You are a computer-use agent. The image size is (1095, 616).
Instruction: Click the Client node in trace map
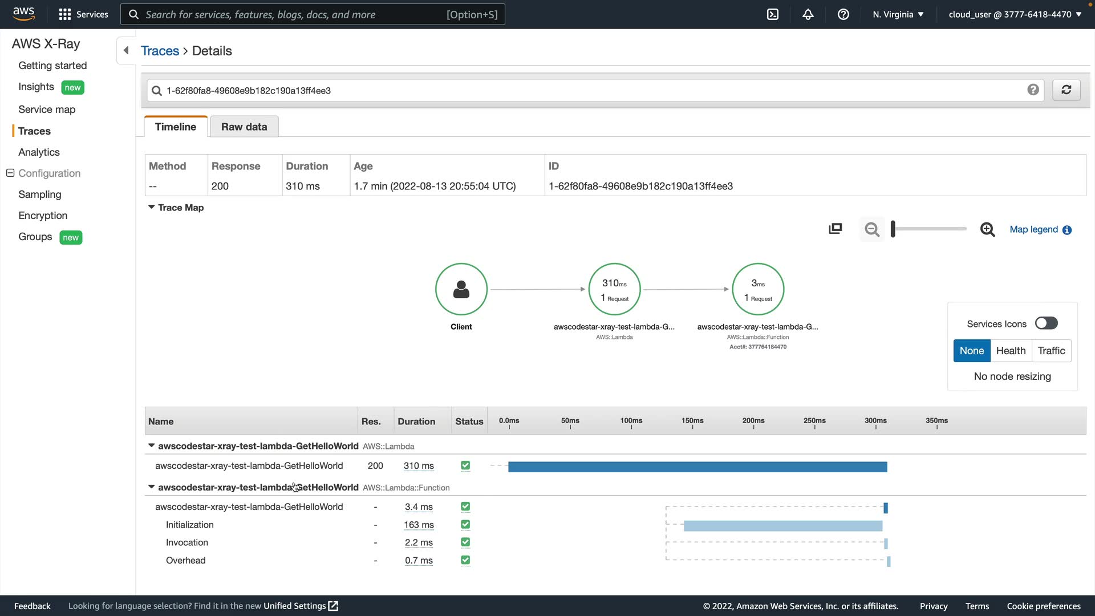click(x=461, y=289)
